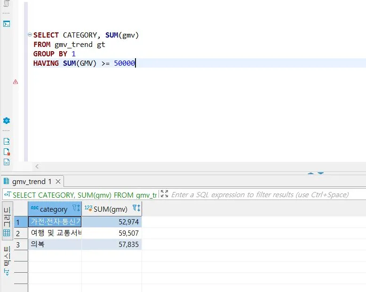The height and width of the screenshot is (292, 366).
Task: Open filter and sort for SUM(gmv) column
Action: coord(136,207)
